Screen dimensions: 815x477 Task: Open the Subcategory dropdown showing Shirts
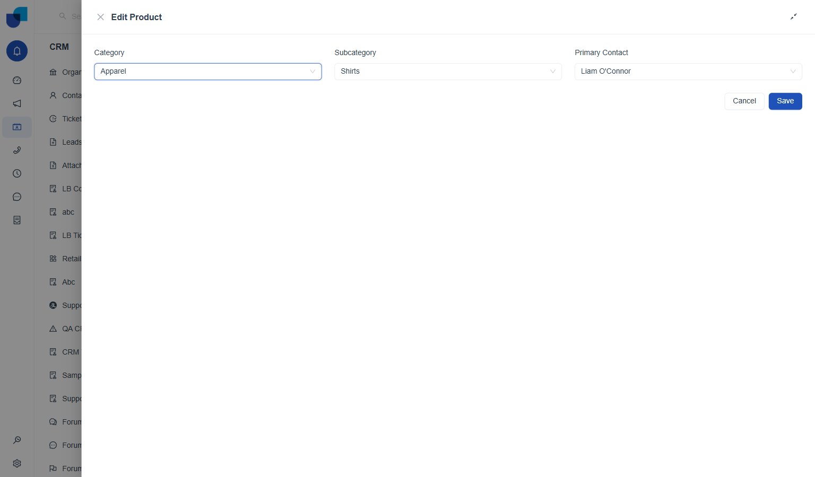click(448, 72)
